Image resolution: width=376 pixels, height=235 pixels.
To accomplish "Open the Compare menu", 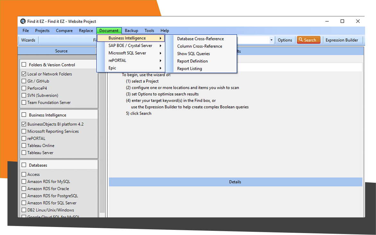I will 64,31.
